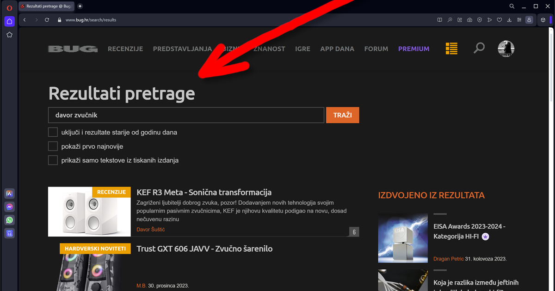This screenshot has width=555, height=291.
Task: Click the orange TRAŽI search button
Action: (x=342, y=115)
